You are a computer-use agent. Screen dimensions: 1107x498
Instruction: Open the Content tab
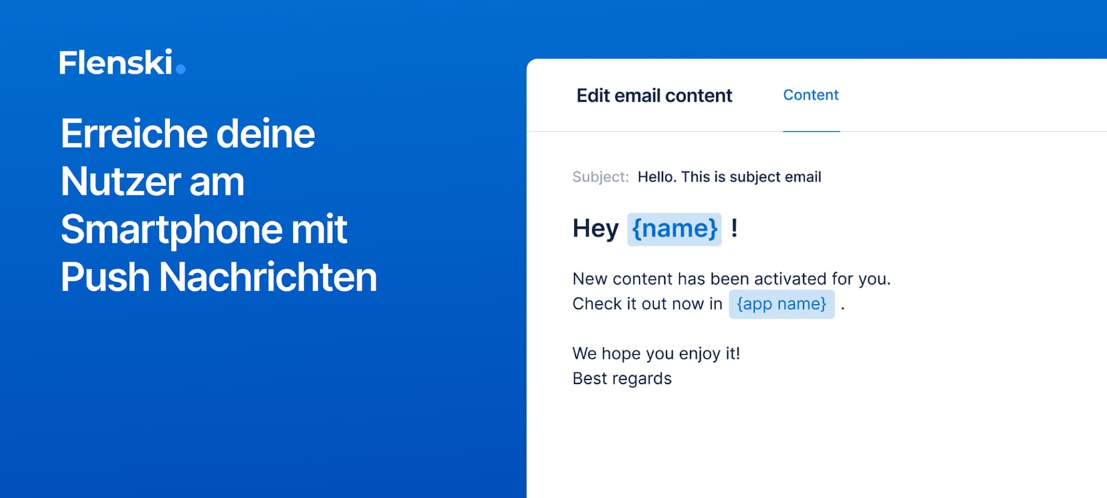[810, 95]
